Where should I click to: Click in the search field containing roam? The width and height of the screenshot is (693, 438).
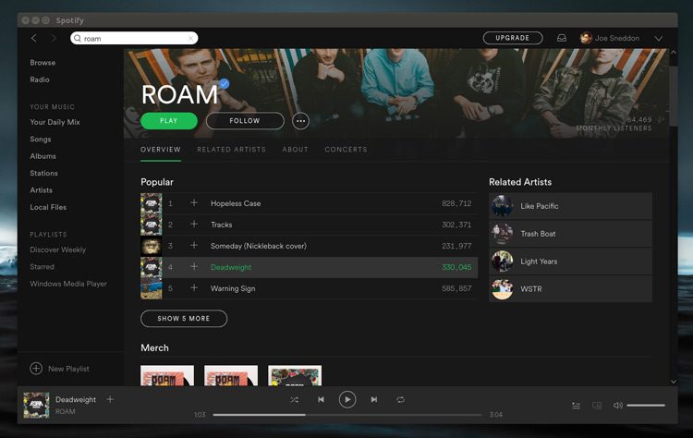(134, 39)
